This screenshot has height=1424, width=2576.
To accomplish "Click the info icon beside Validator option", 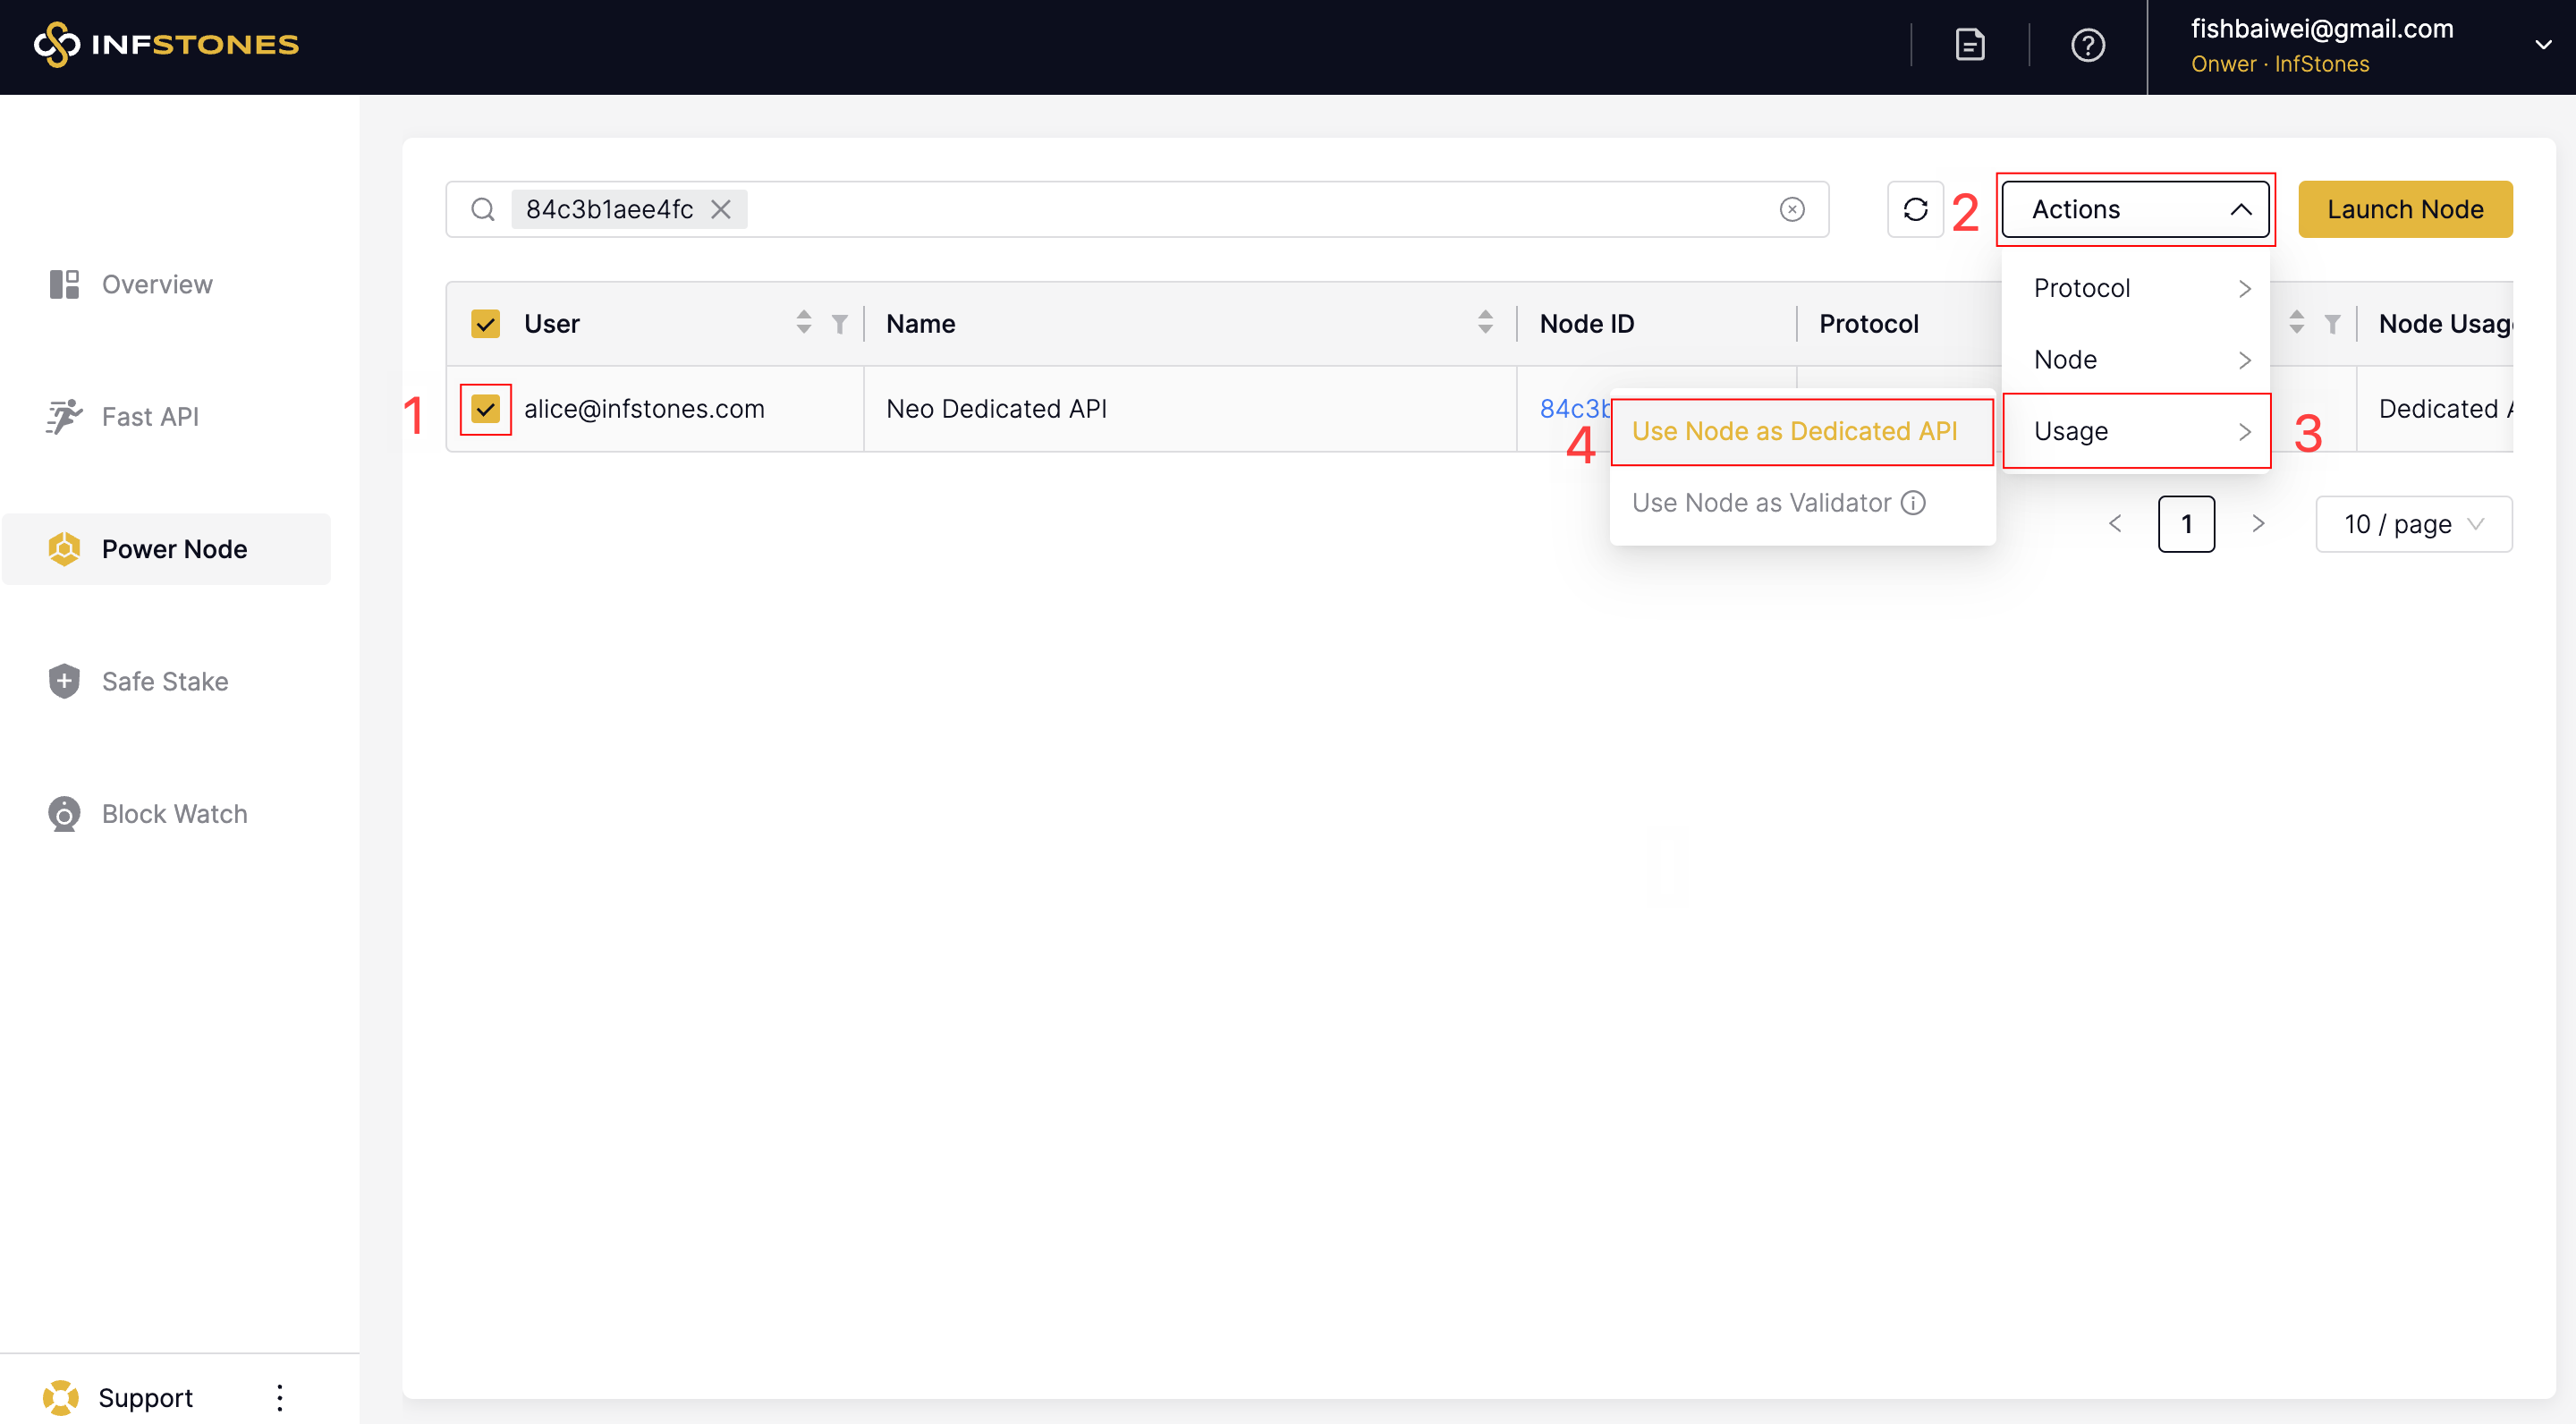I will pos(1912,502).
